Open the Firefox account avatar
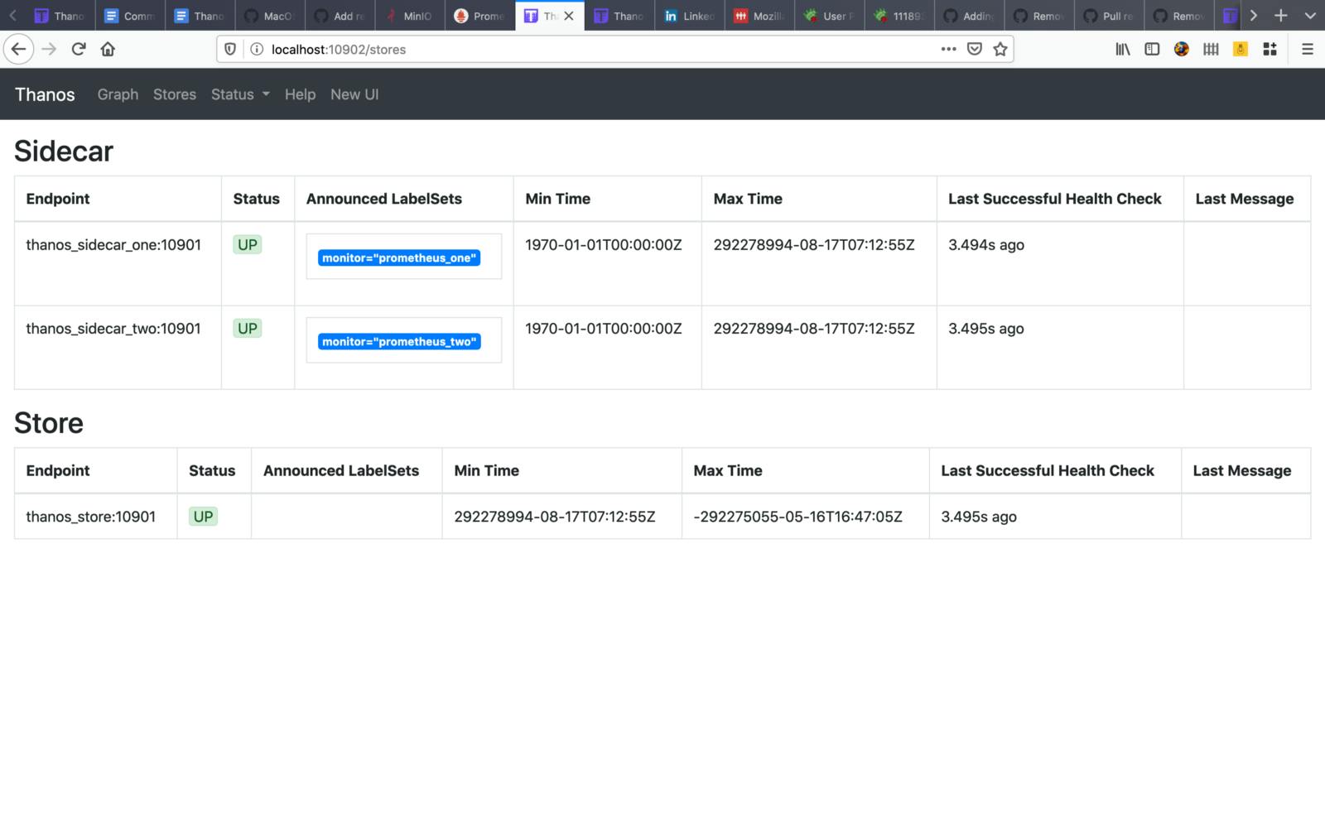 click(1182, 49)
